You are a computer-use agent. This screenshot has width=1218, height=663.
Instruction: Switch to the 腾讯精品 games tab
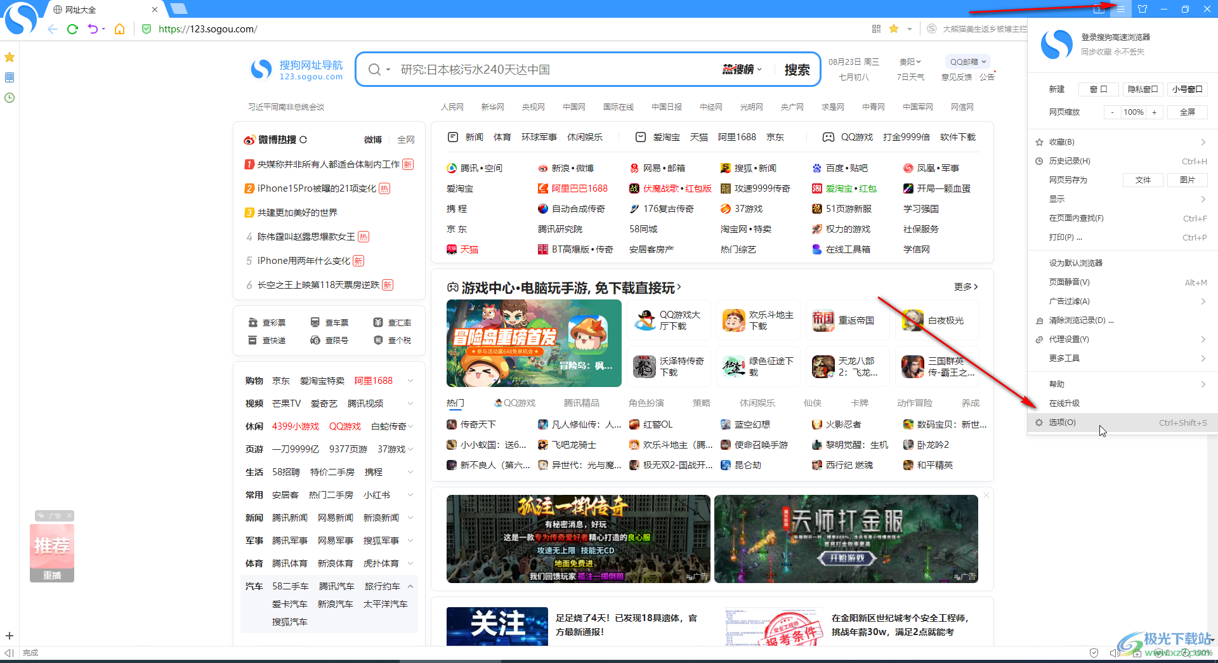(582, 403)
